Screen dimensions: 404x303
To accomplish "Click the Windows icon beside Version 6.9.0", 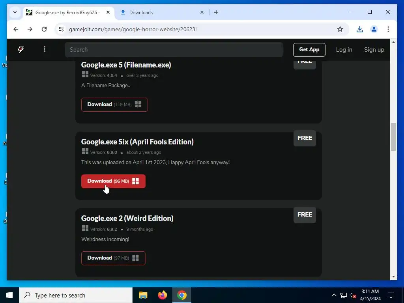I will pos(85,151).
